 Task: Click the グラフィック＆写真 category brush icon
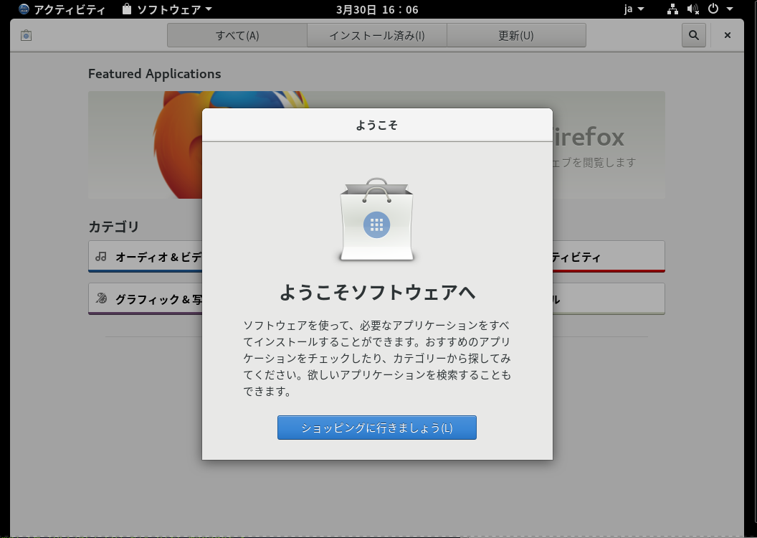click(x=101, y=298)
